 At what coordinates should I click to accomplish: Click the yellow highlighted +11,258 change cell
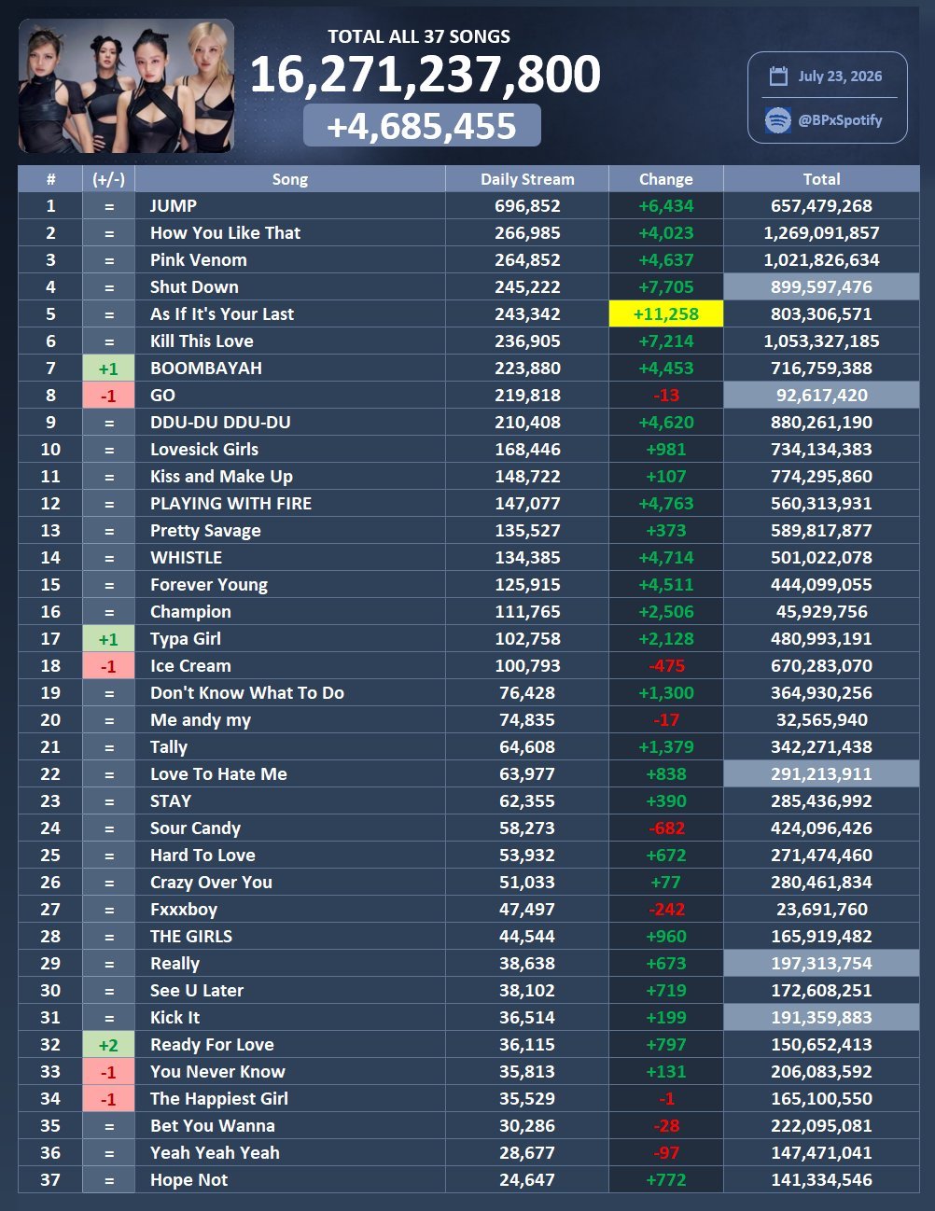tap(666, 314)
